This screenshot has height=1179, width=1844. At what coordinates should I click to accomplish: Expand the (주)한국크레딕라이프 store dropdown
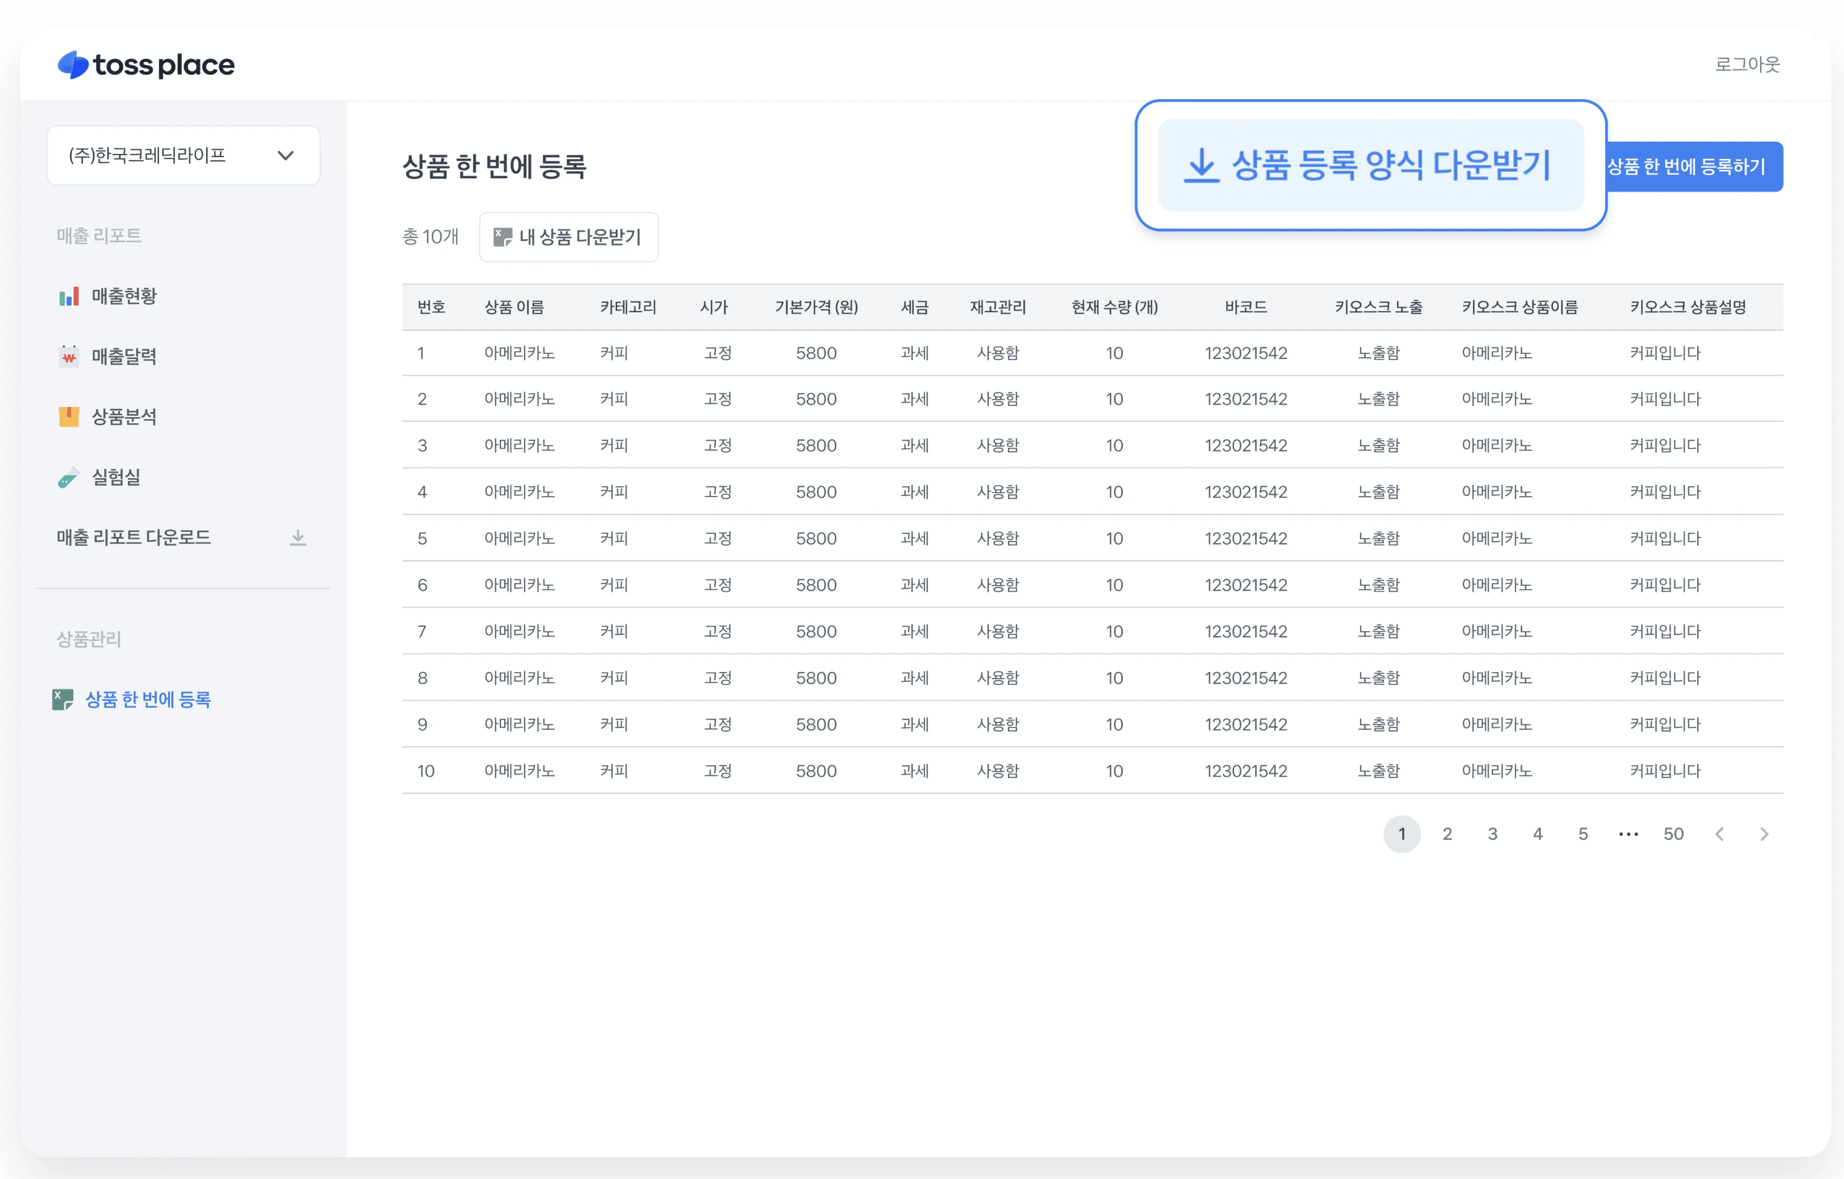[184, 155]
